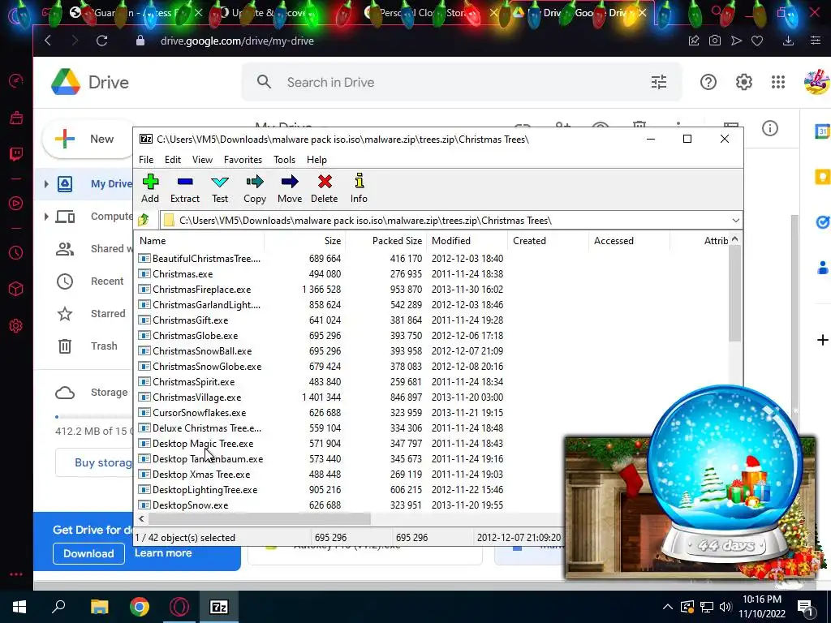
Task: Open File Explorer from the taskbar
Action: [99, 607]
